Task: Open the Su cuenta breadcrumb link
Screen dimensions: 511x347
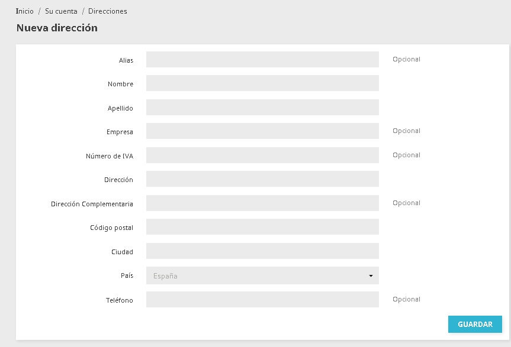Action: pyautogui.click(x=61, y=11)
